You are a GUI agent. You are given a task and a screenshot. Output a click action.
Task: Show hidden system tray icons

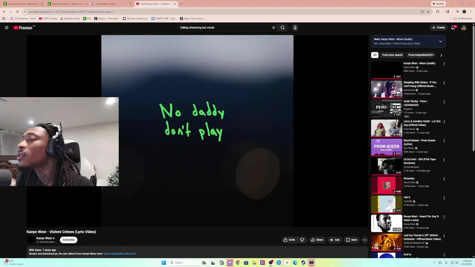pos(435,263)
